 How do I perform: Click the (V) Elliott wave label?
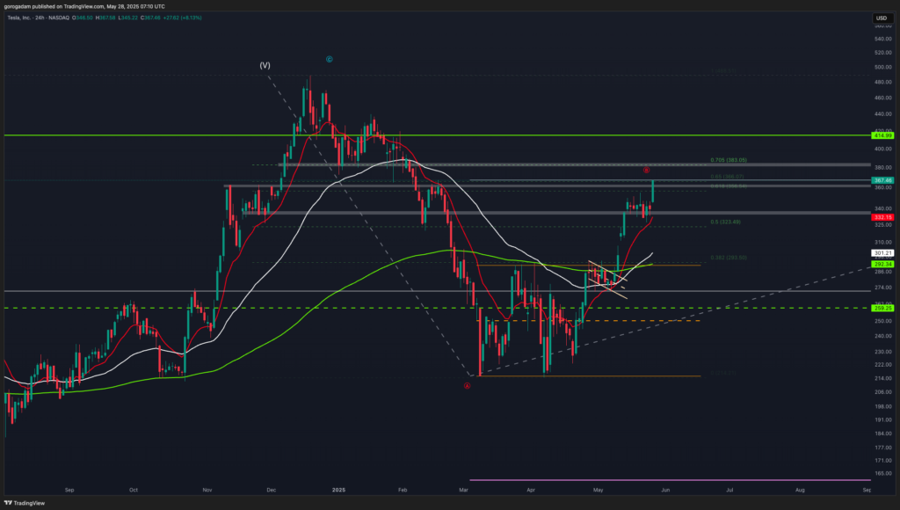(x=265, y=65)
